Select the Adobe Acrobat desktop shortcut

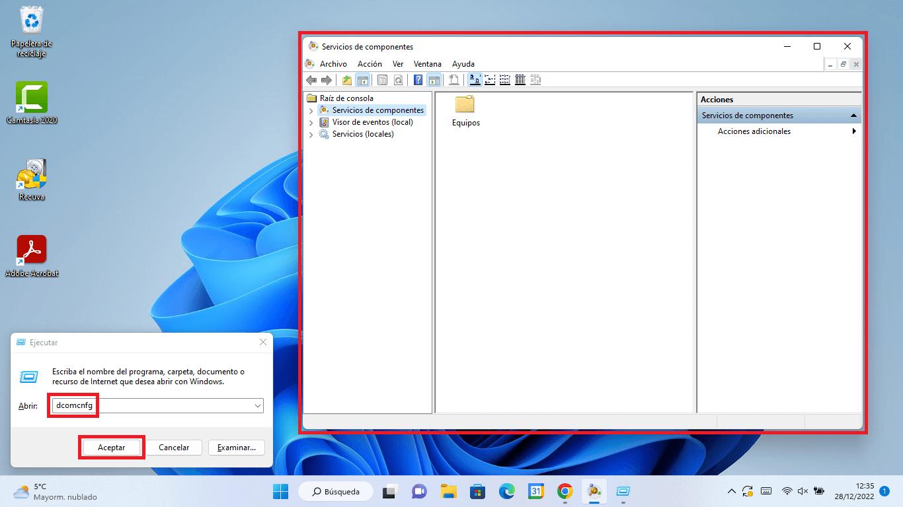(x=32, y=256)
